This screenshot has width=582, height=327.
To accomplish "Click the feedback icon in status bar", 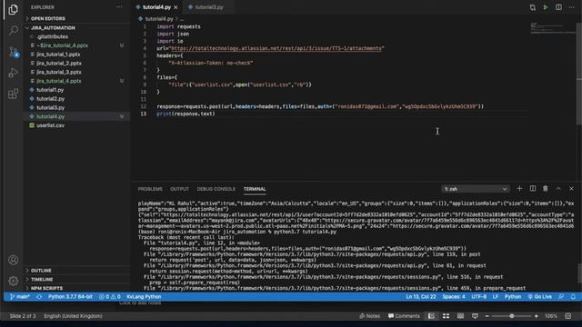I will click(x=561, y=297).
